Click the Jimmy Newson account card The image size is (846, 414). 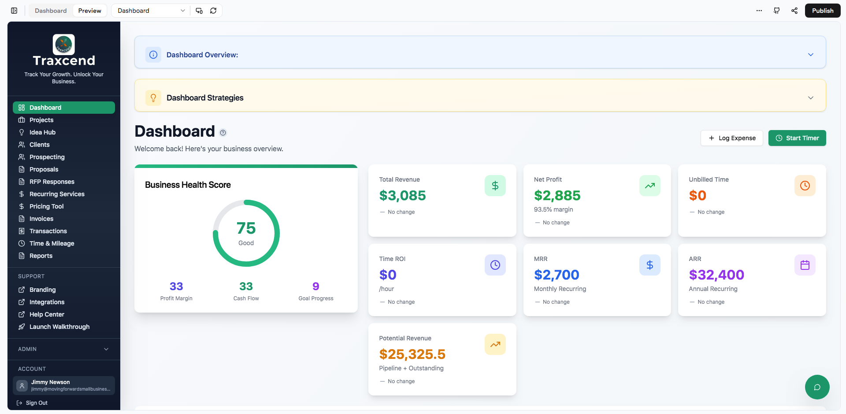(x=64, y=385)
